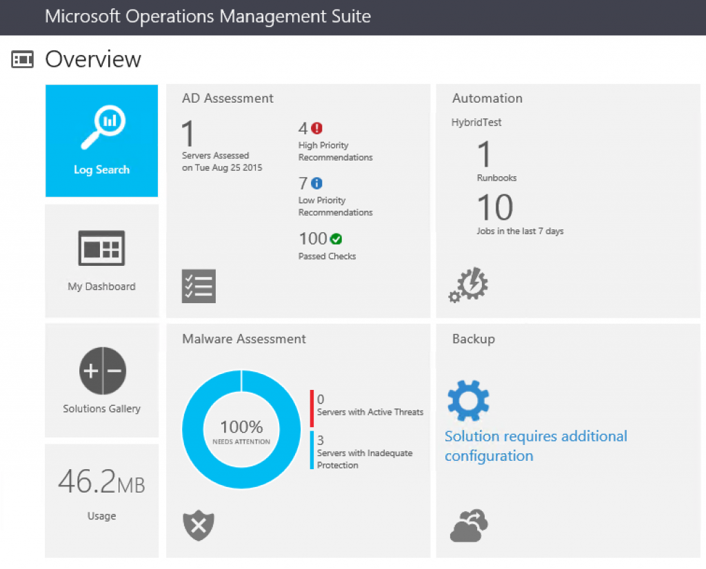Click Microsoft Operations Management Suite title

(208, 17)
